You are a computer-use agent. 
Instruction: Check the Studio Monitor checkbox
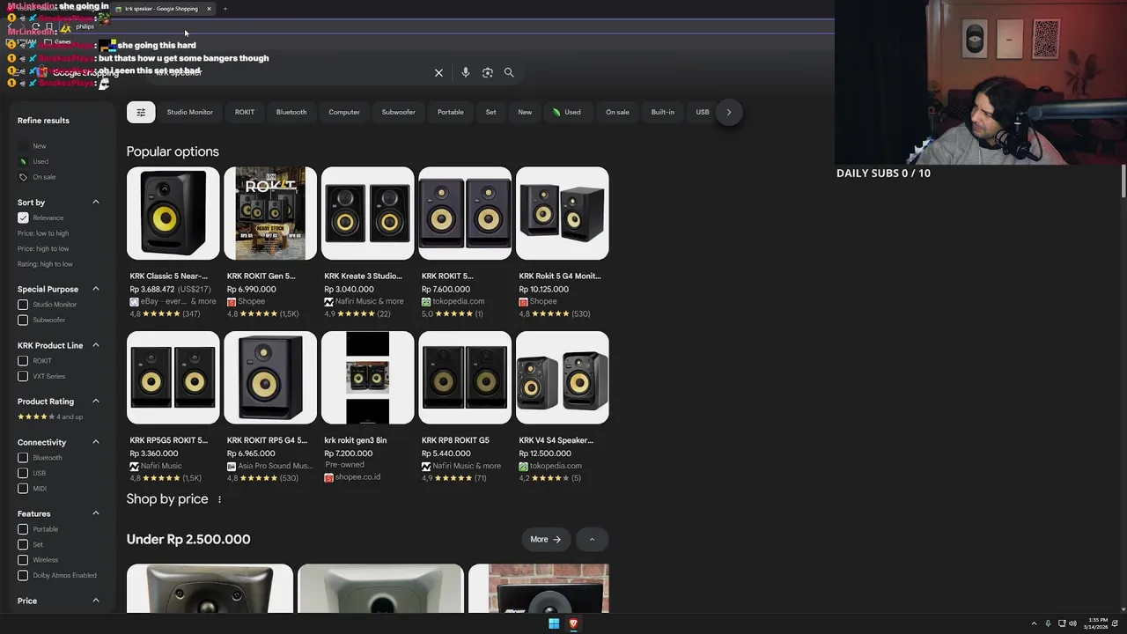click(23, 305)
